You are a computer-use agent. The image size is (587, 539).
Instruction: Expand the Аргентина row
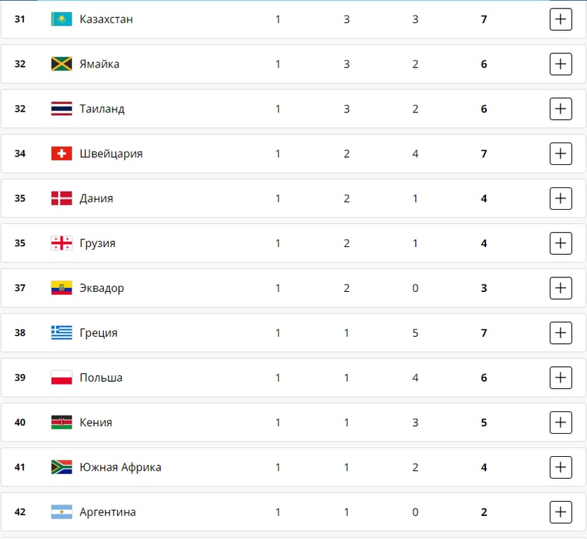click(560, 512)
